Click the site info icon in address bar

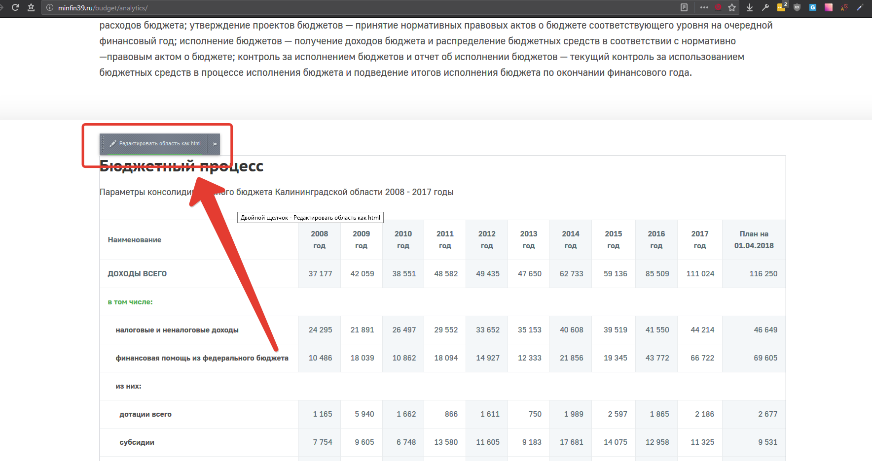click(50, 8)
